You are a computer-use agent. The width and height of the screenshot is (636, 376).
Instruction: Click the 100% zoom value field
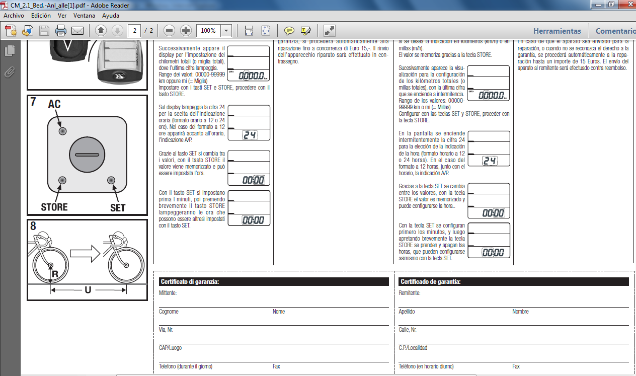point(208,31)
